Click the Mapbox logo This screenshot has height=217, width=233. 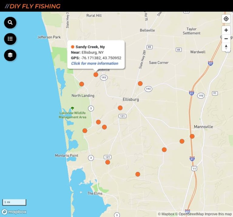point(14,212)
